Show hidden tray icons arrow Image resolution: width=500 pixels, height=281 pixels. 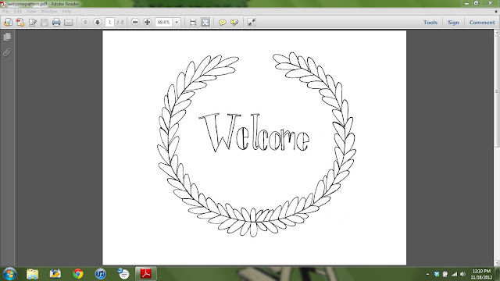(x=427, y=274)
